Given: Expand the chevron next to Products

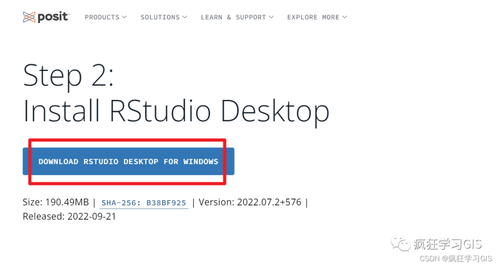Looking at the screenshot, I should click(x=125, y=17).
